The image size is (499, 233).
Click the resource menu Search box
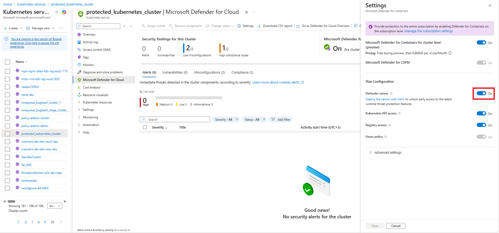tap(98, 26)
